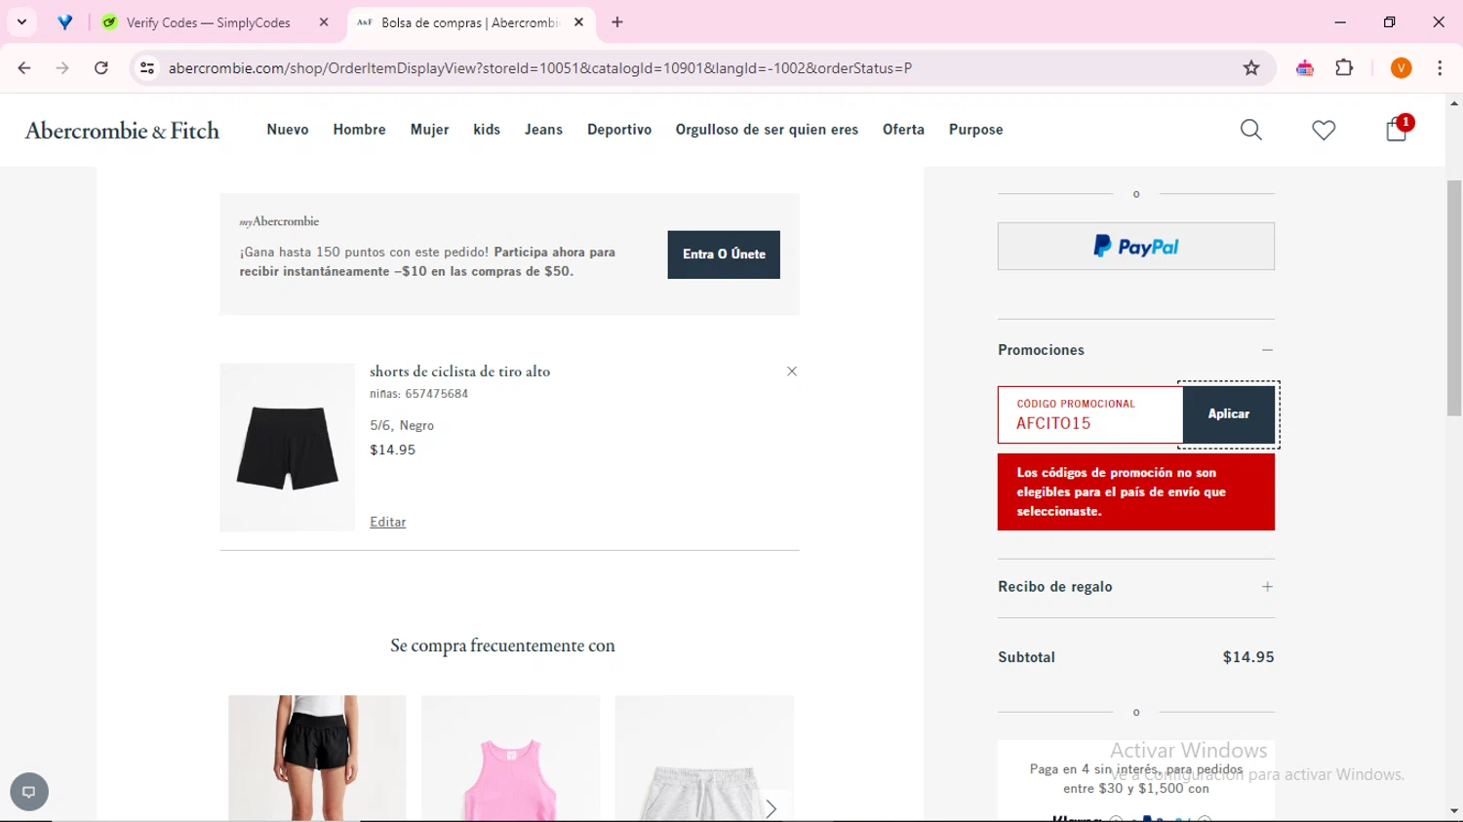
Task: Open the gray sweat shorts thumbnail
Action: (x=704, y=759)
